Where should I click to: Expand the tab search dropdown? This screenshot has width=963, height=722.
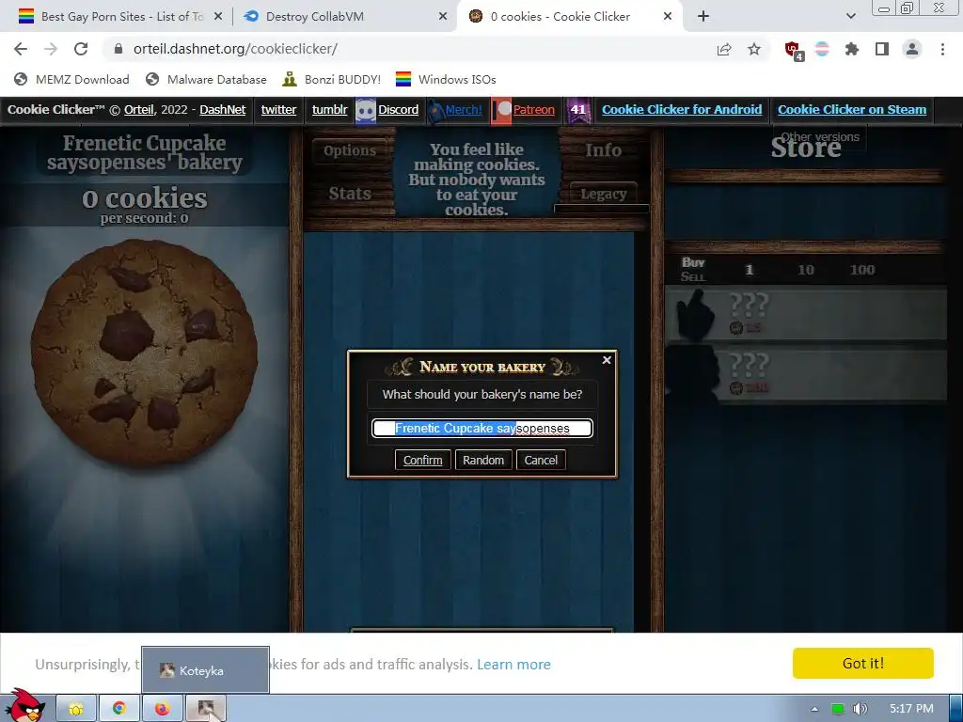[850, 17]
